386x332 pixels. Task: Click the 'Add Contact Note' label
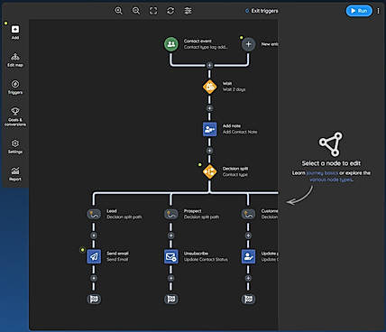[240, 132]
